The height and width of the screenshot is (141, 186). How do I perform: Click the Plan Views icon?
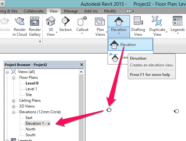pos(100,21)
